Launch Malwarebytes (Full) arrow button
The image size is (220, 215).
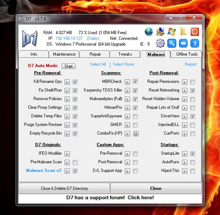[127, 99]
